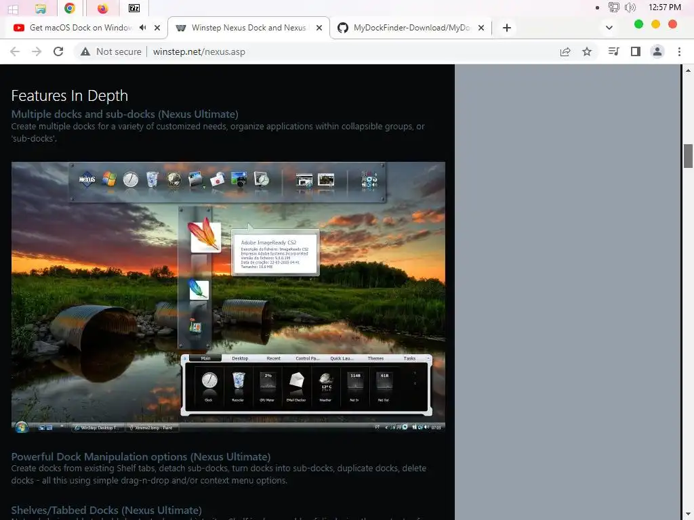This screenshot has height=520, width=694.
Task: Click the Not secure warning indicator
Action: [x=110, y=51]
